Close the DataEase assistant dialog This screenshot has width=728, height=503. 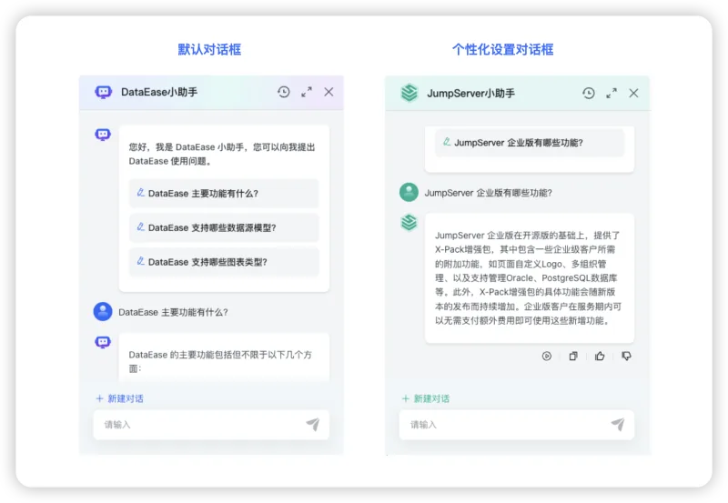point(329,92)
